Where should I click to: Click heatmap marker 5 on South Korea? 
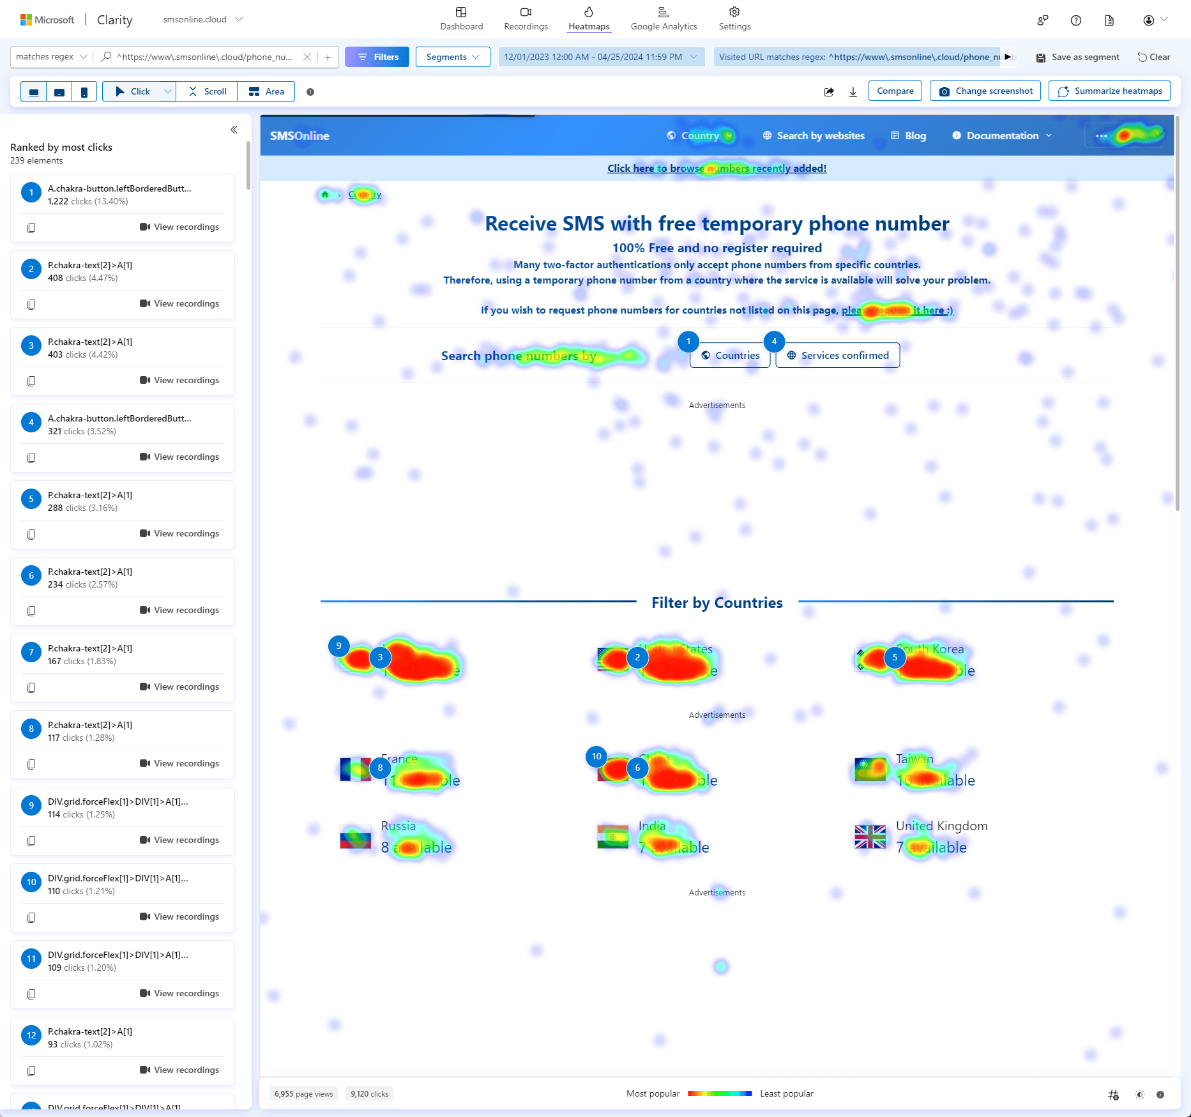(x=895, y=657)
